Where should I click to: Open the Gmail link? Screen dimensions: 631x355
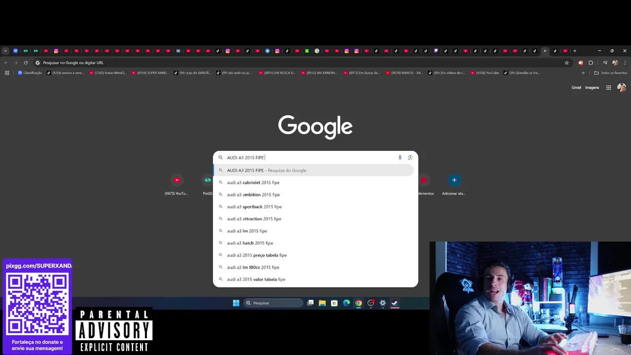576,88
